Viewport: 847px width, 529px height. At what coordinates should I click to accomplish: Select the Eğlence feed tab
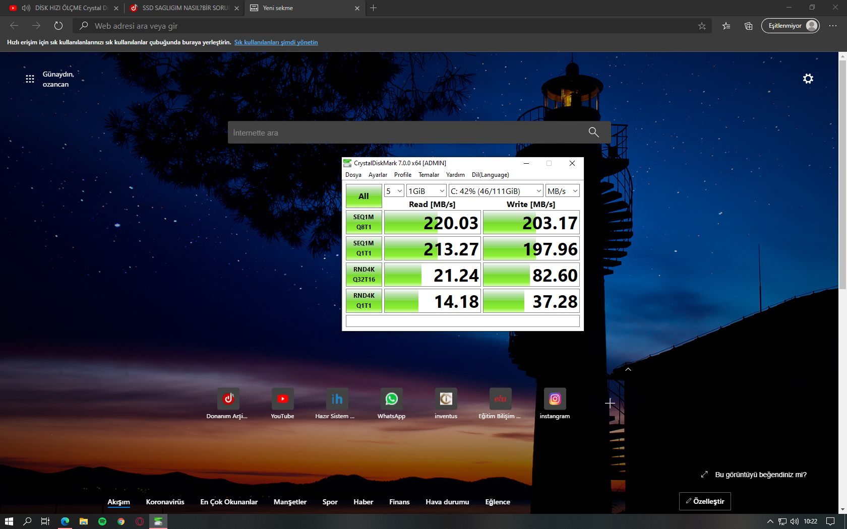[x=498, y=502]
